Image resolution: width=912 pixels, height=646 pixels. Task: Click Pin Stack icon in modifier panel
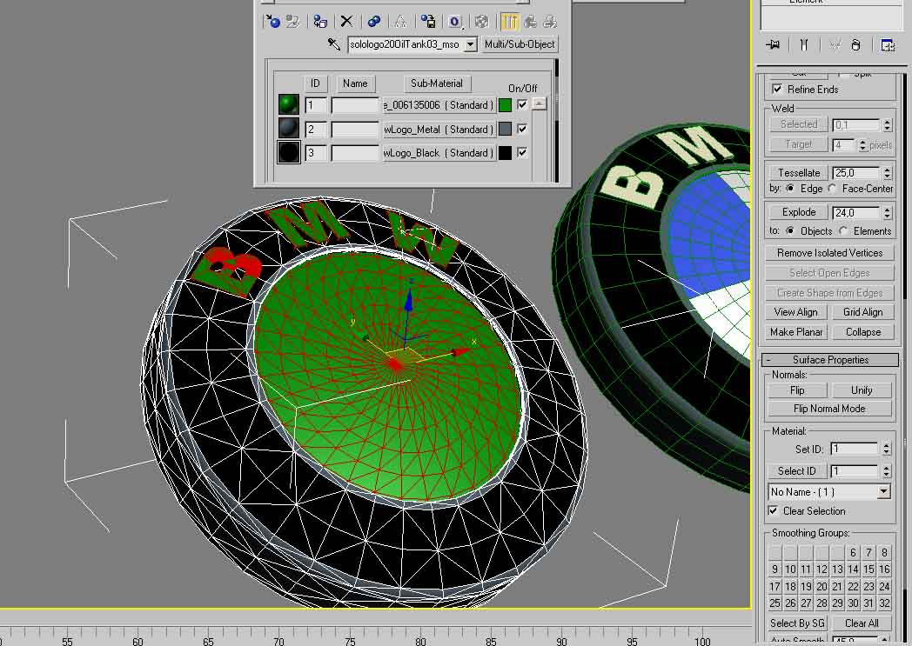click(x=773, y=44)
